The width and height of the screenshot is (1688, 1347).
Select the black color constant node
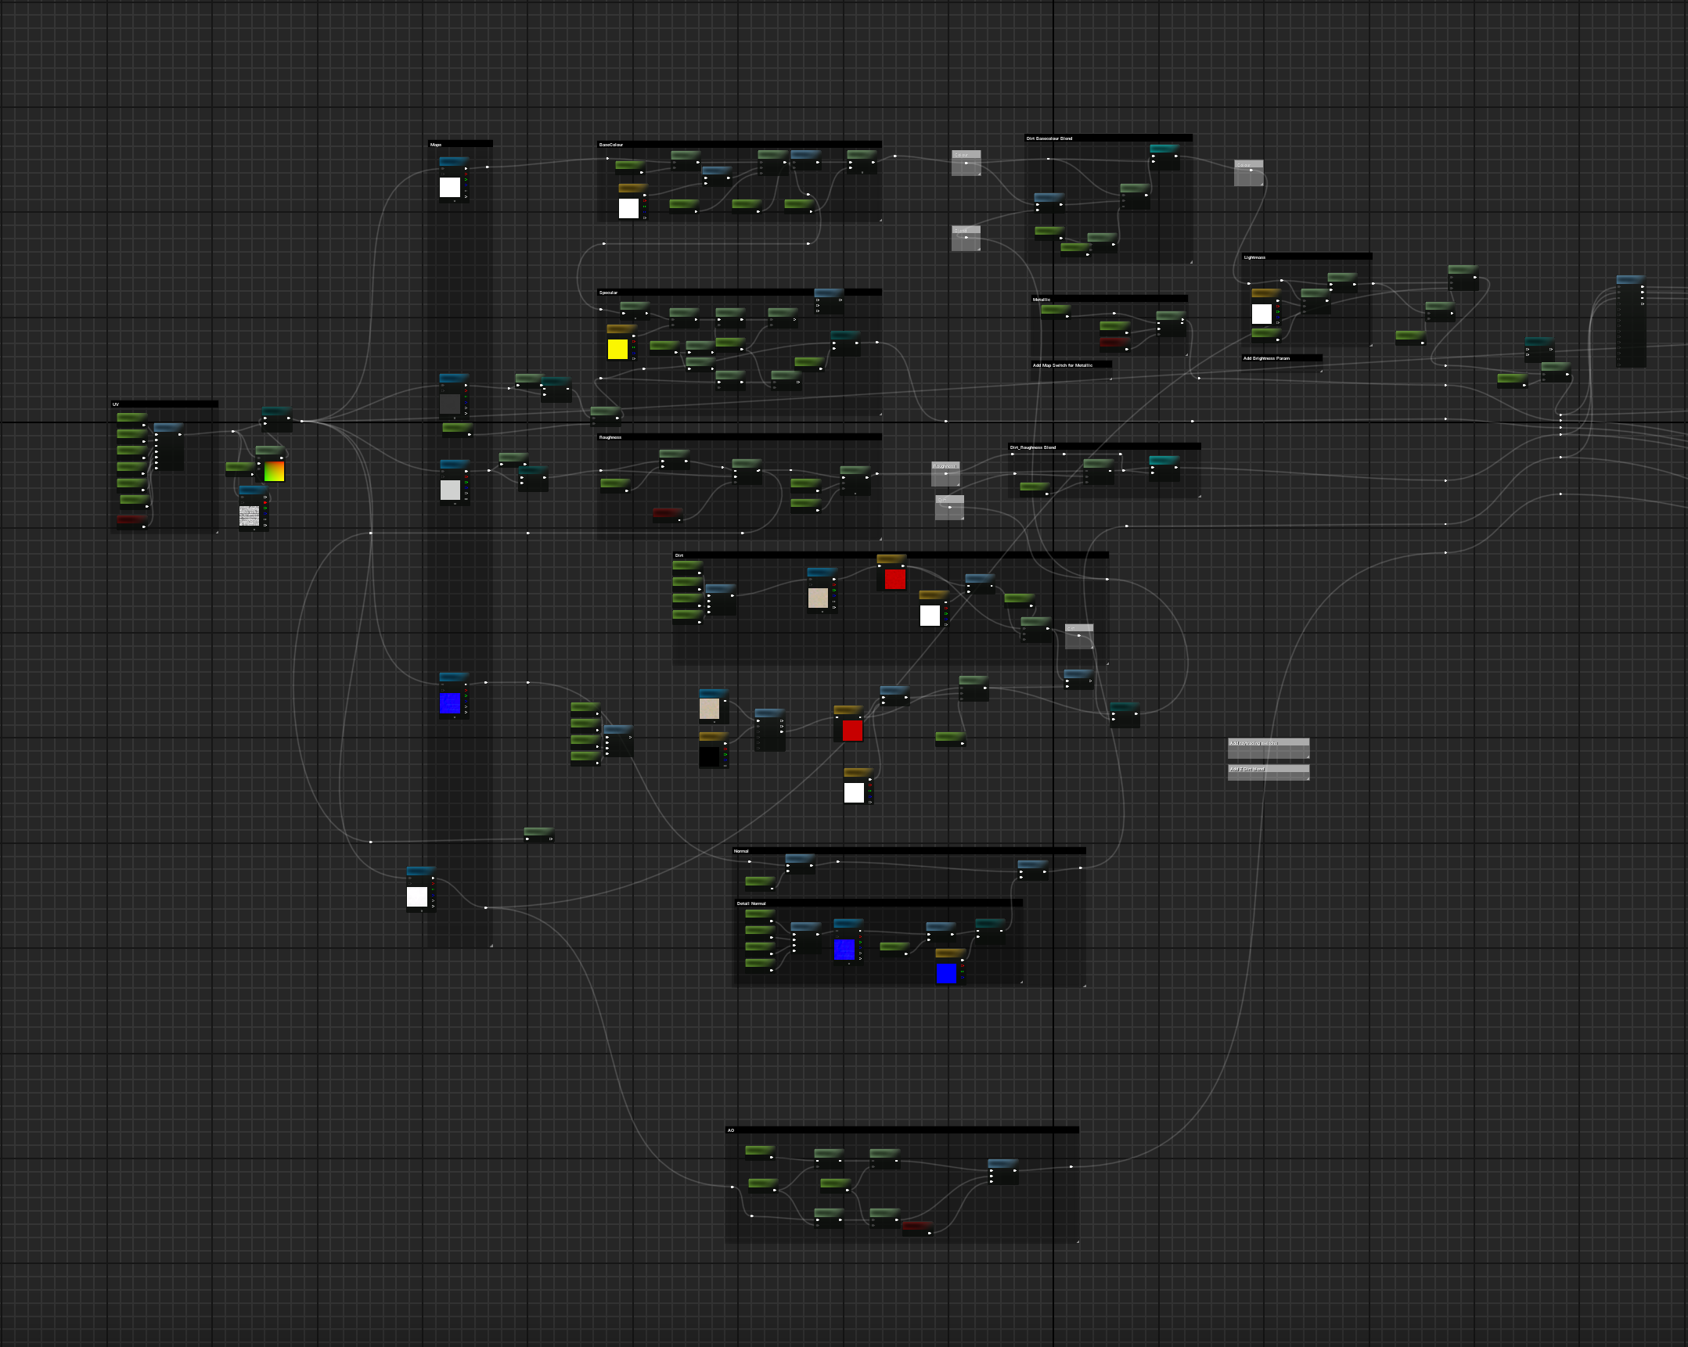(708, 756)
